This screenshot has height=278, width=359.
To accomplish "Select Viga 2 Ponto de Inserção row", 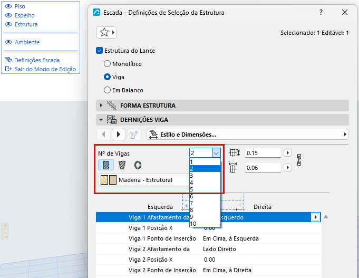I will coord(208,270).
